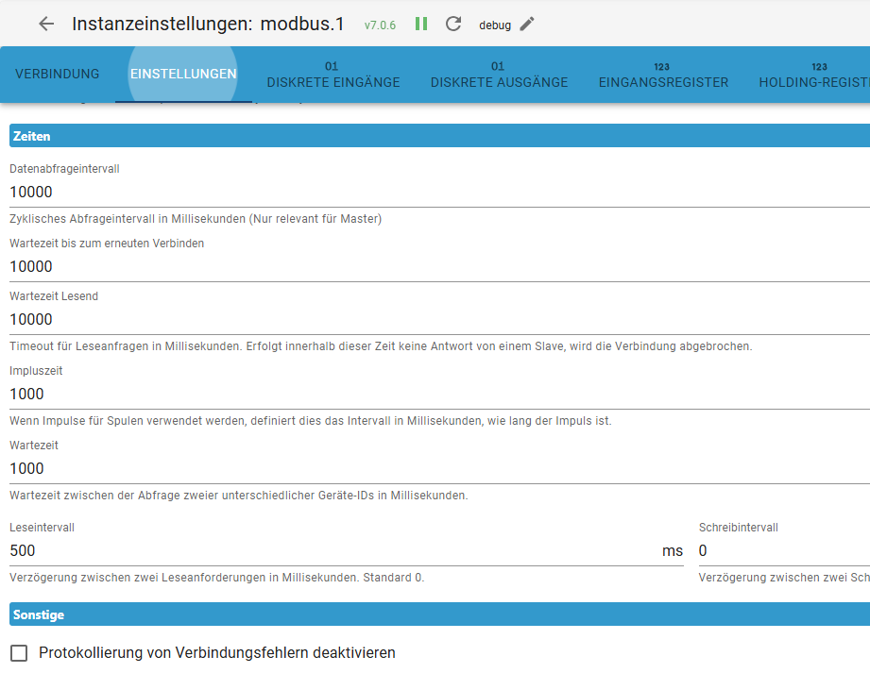Open the Verbindung tab
This screenshot has height=673, width=870.
(57, 75)
